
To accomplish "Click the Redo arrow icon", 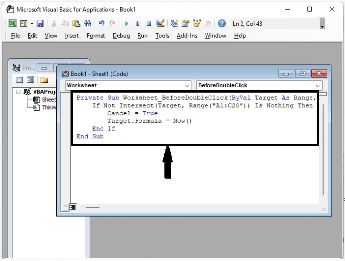I will point(113,23).
